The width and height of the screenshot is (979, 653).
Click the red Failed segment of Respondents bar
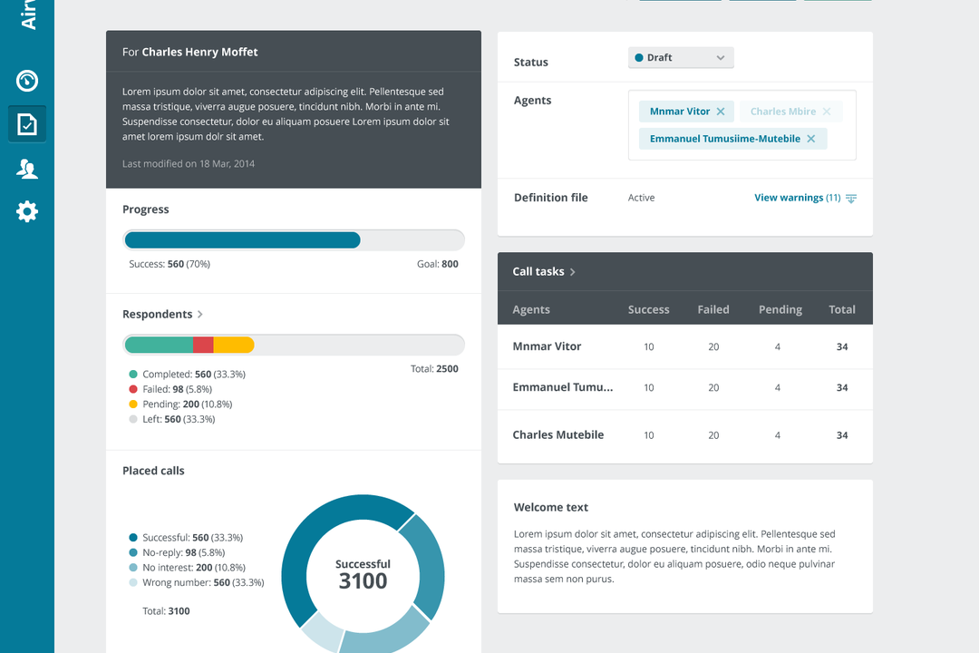pyautogui.click(x=203, y=345)
